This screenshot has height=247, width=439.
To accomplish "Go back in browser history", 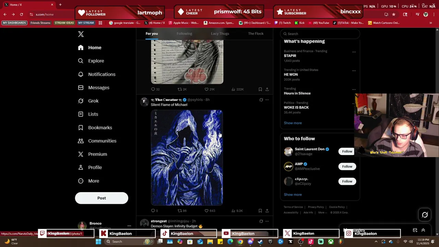I will (x=5, y=14).
